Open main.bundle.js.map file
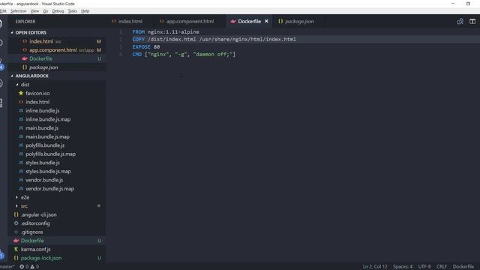Image resolution: width=480 pixels, height=270 pixels. point(47,136)
